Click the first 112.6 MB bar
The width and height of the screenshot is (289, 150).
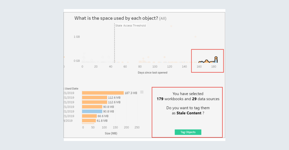[x=95, y=97]
